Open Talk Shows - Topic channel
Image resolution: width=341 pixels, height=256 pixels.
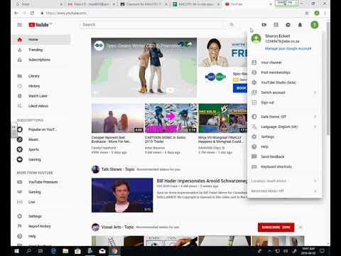(118, 169)
